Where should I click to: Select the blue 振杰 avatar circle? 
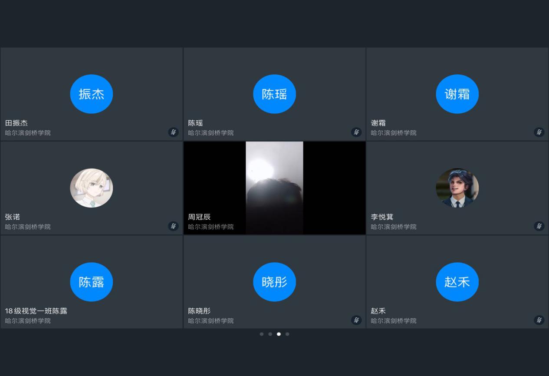point(92,94)
